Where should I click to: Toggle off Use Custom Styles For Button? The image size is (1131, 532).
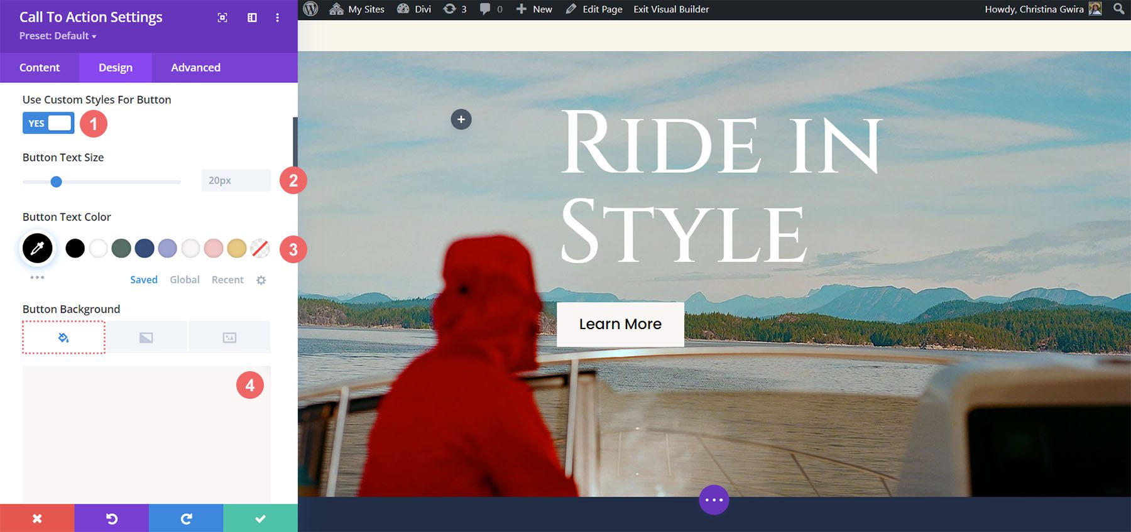48,123
